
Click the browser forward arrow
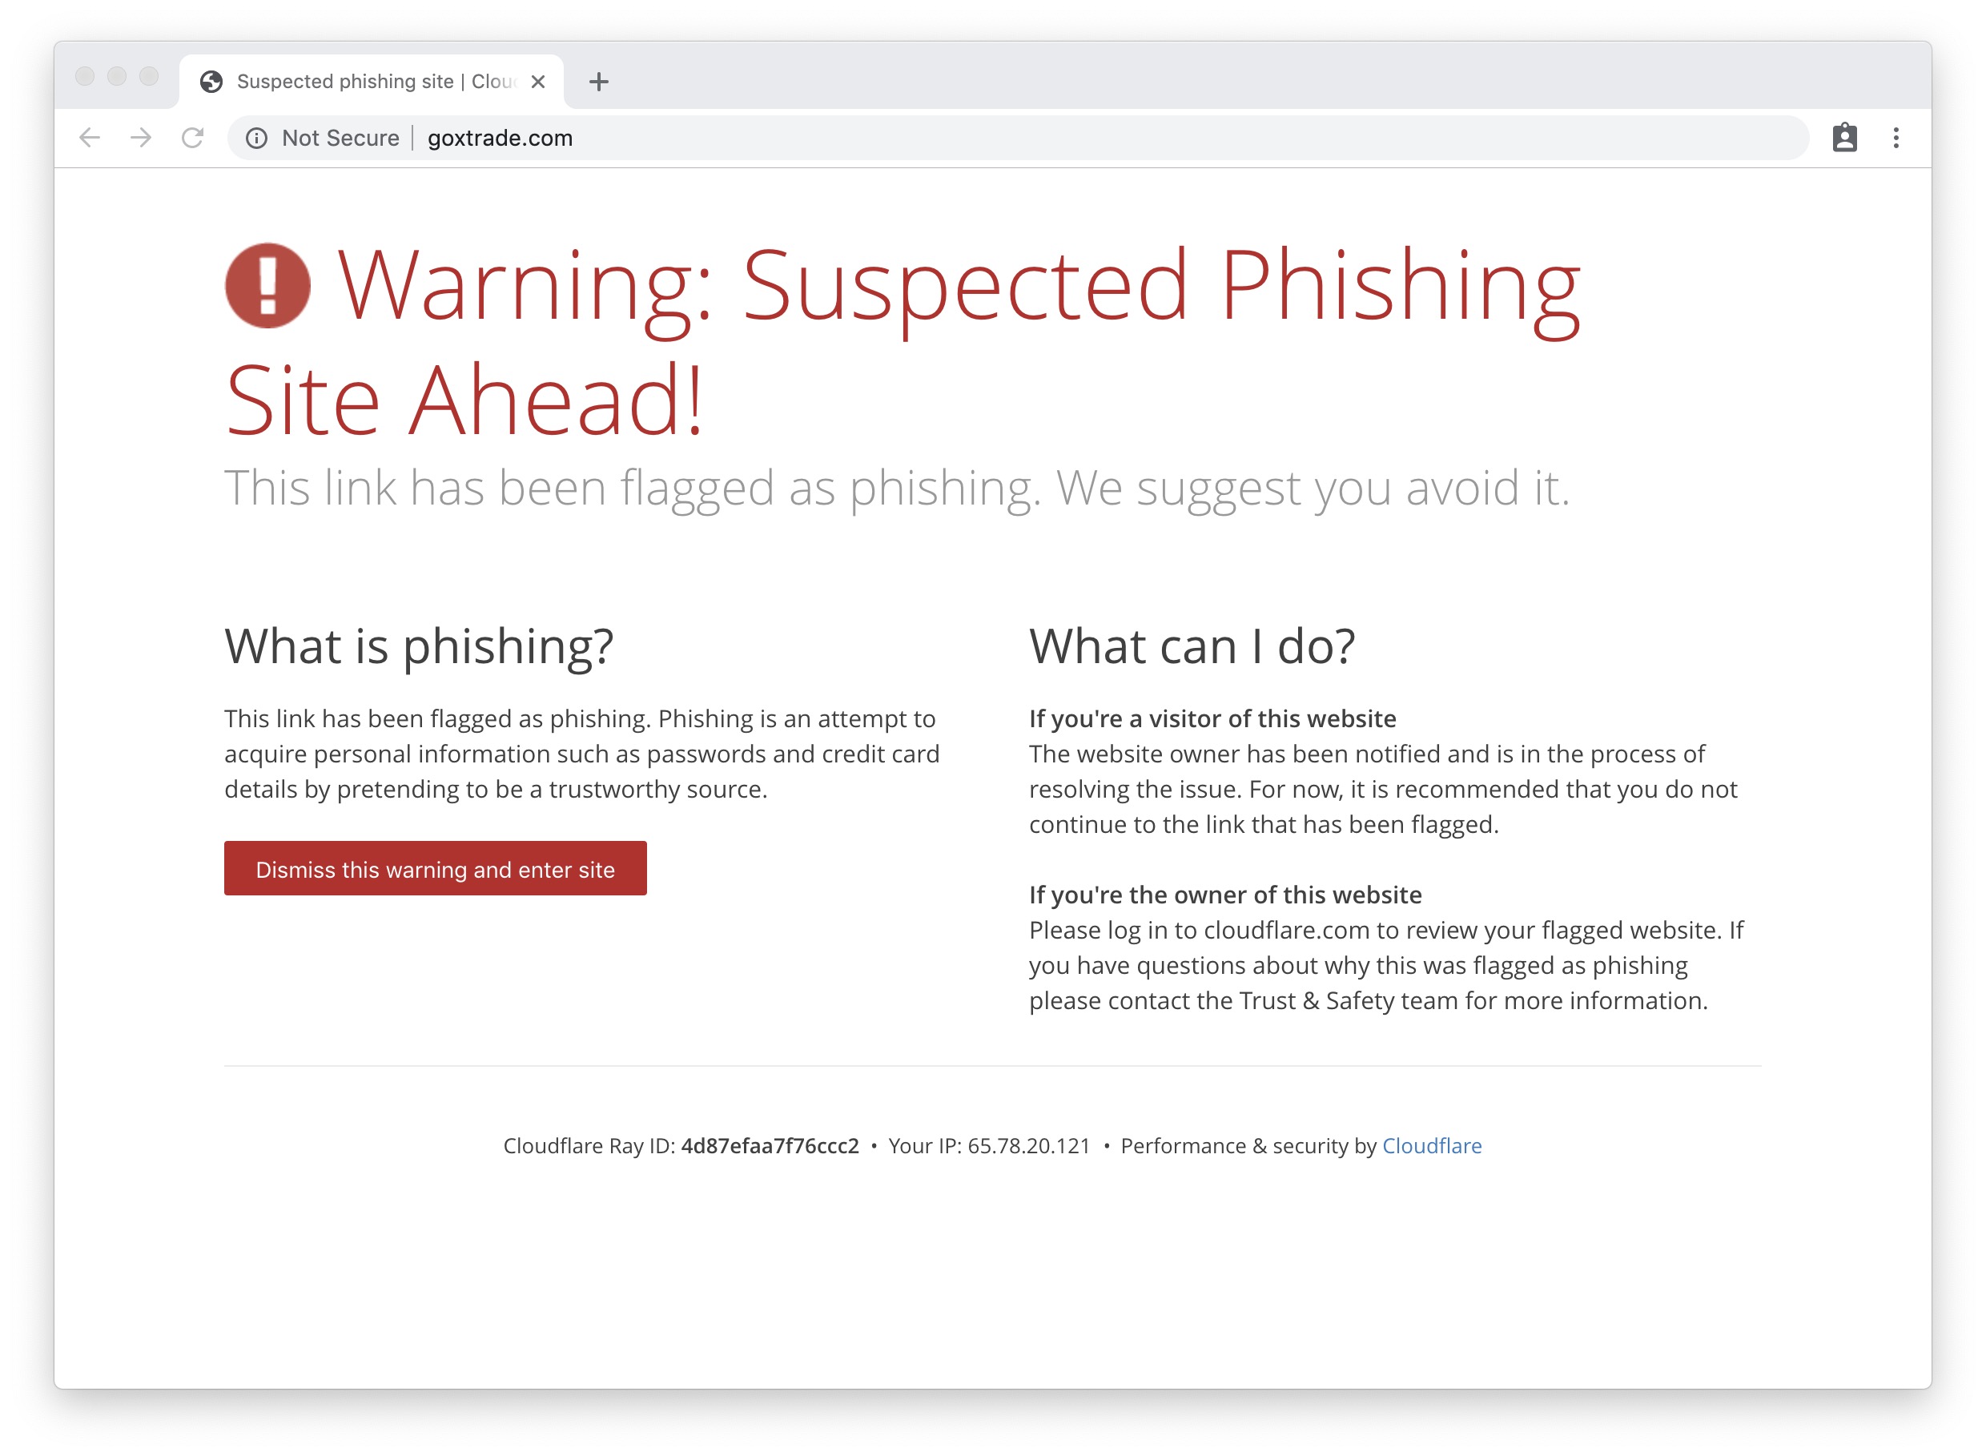click(x=141, y=138)
